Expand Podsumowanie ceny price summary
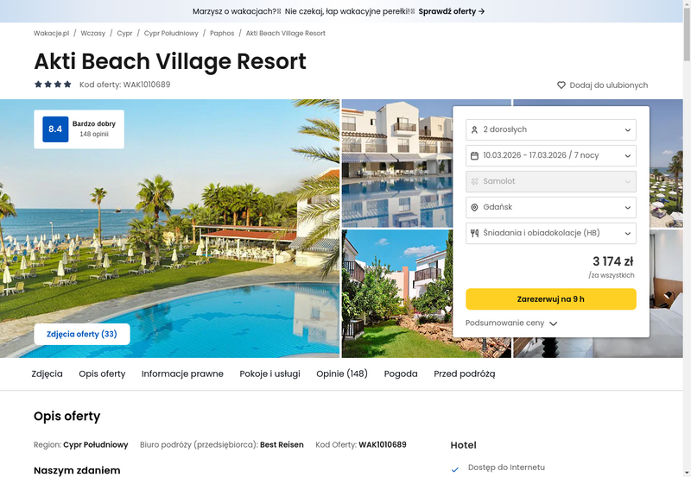 (511, 323)
